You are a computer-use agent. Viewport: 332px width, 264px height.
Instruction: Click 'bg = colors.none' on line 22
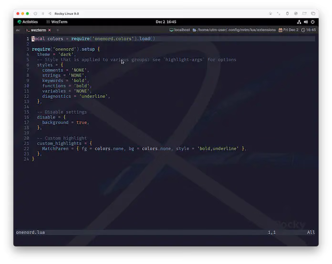click(150, 149)
